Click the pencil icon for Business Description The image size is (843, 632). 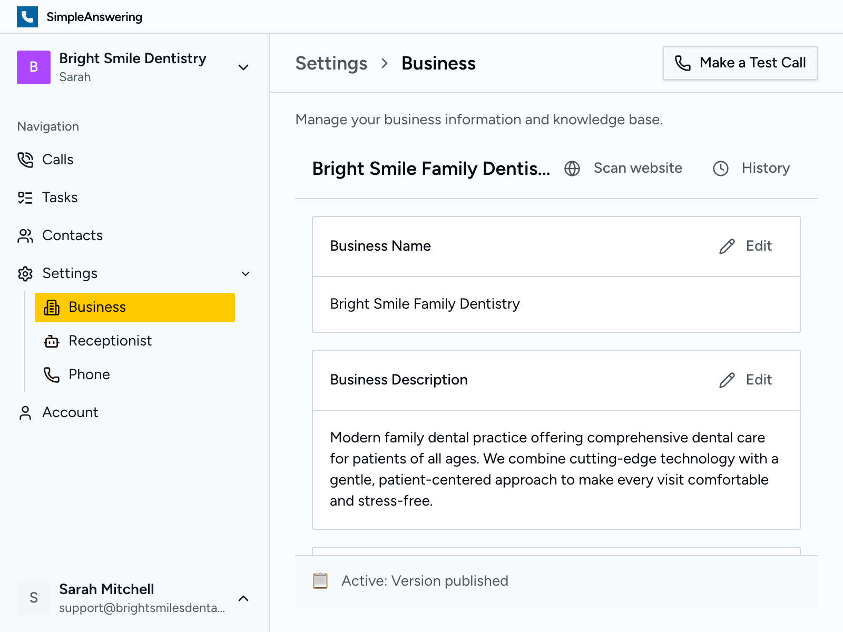pyautogui.click(x=727, y=380)
